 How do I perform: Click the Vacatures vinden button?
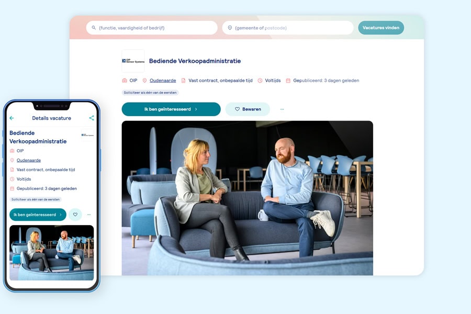point(381,28)
